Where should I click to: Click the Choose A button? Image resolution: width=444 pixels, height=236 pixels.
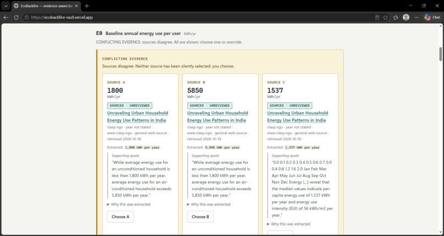coord(120,217)
